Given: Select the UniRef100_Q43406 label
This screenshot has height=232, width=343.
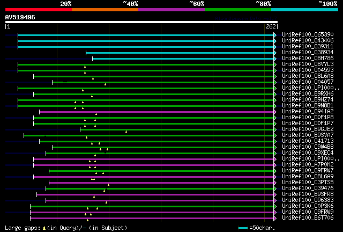Looking at the screenshot, I should point(308,41).
